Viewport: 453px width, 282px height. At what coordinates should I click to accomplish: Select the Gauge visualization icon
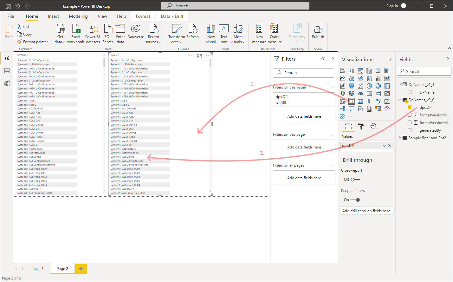(x=360, y=94)
